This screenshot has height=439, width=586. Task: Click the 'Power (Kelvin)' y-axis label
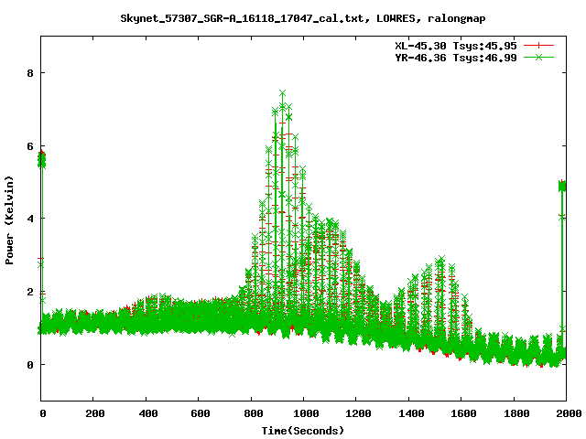click(9, 220)
